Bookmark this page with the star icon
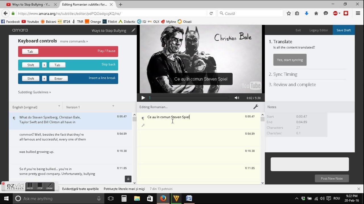Viewport: 364px width, 204px height. click(289, 13)
